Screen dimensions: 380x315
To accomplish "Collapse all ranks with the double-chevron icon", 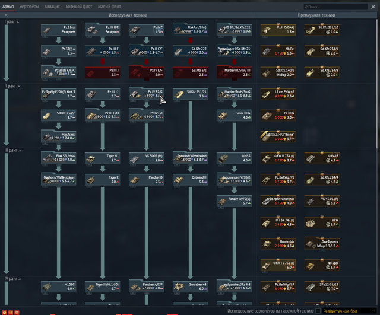I will (6, 15).
